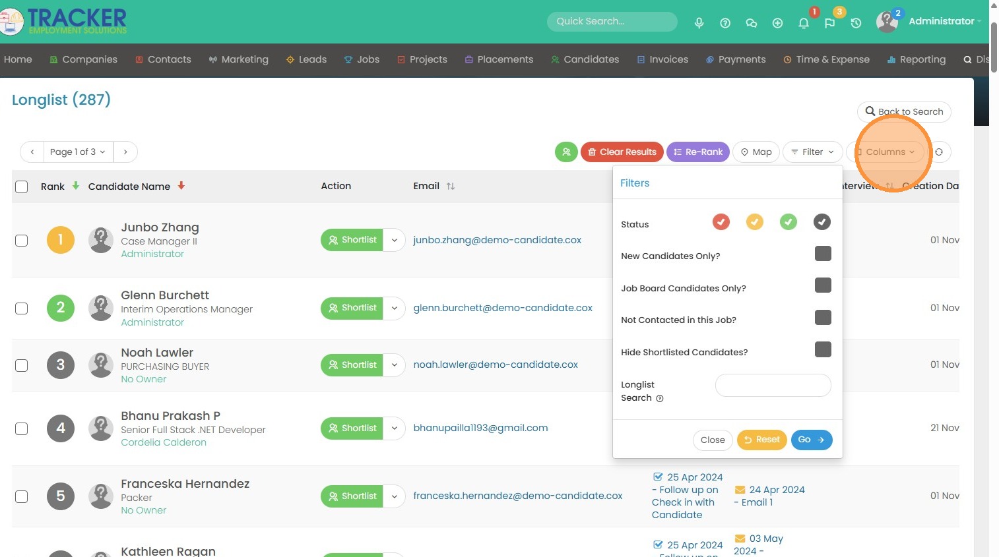Sort by Candidate Name using the red arrow

(x=181, y=186)
